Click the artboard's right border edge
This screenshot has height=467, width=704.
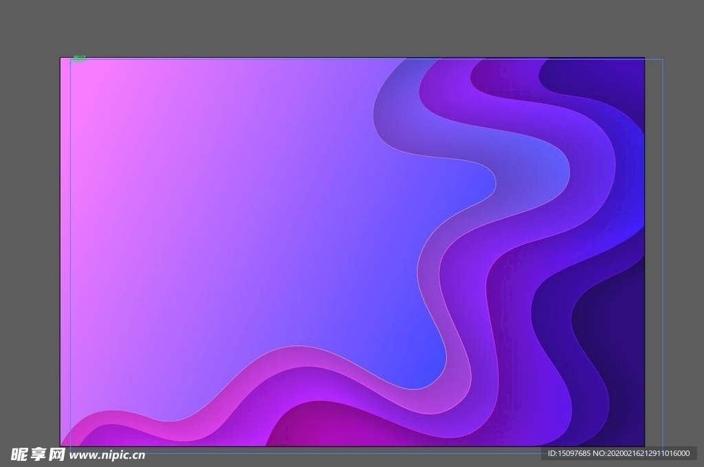[645, 275]
